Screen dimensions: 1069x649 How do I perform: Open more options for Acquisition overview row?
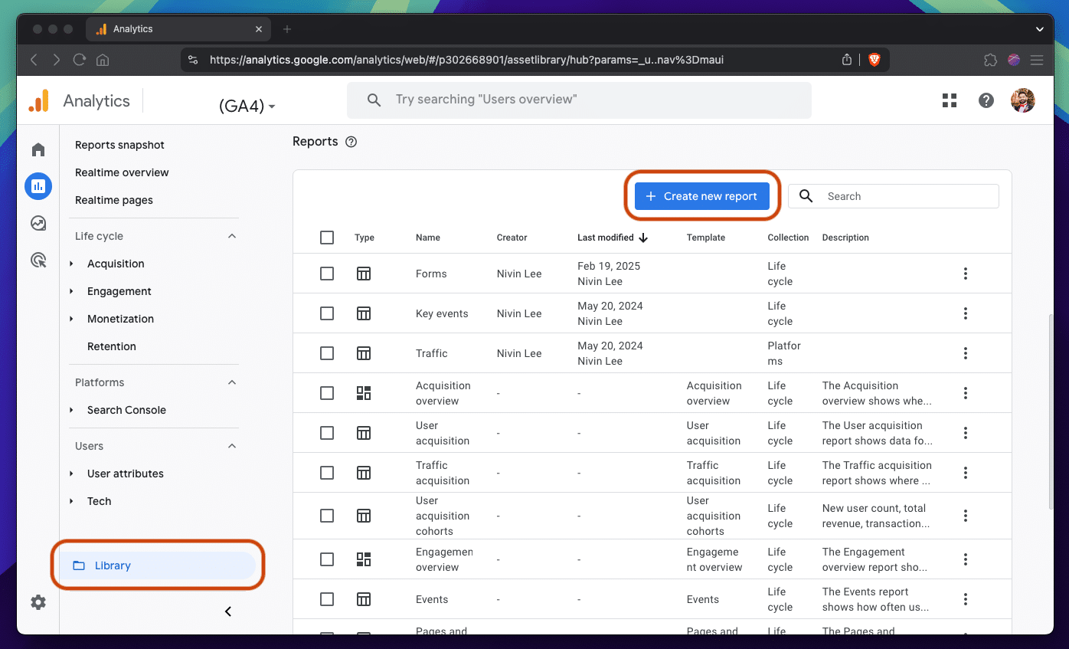click(x=966, y=393)
